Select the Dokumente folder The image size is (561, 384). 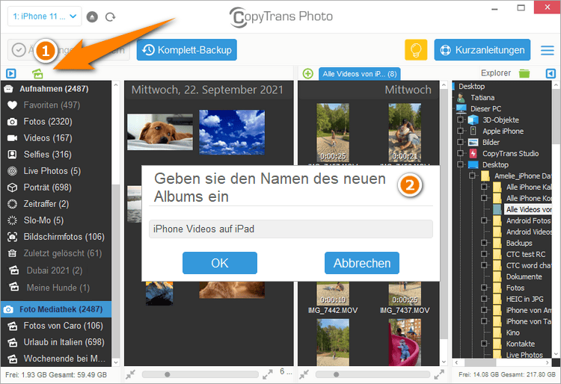click(524, 277)
